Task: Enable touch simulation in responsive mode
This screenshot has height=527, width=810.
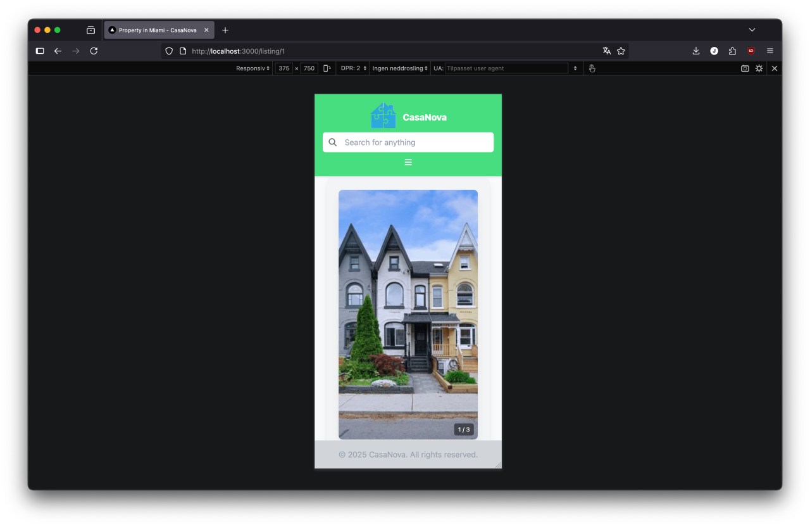Action: [x=592, y=68]
